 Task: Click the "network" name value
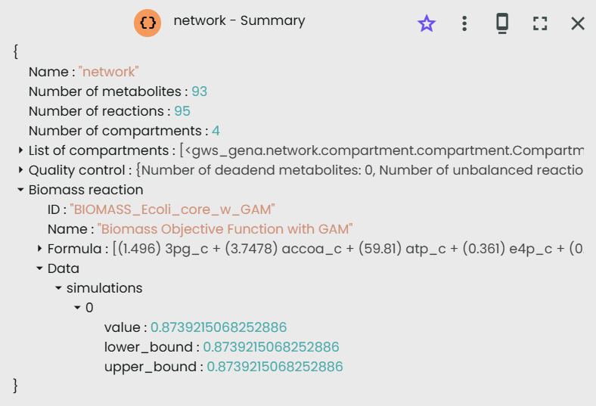point(108,72)
